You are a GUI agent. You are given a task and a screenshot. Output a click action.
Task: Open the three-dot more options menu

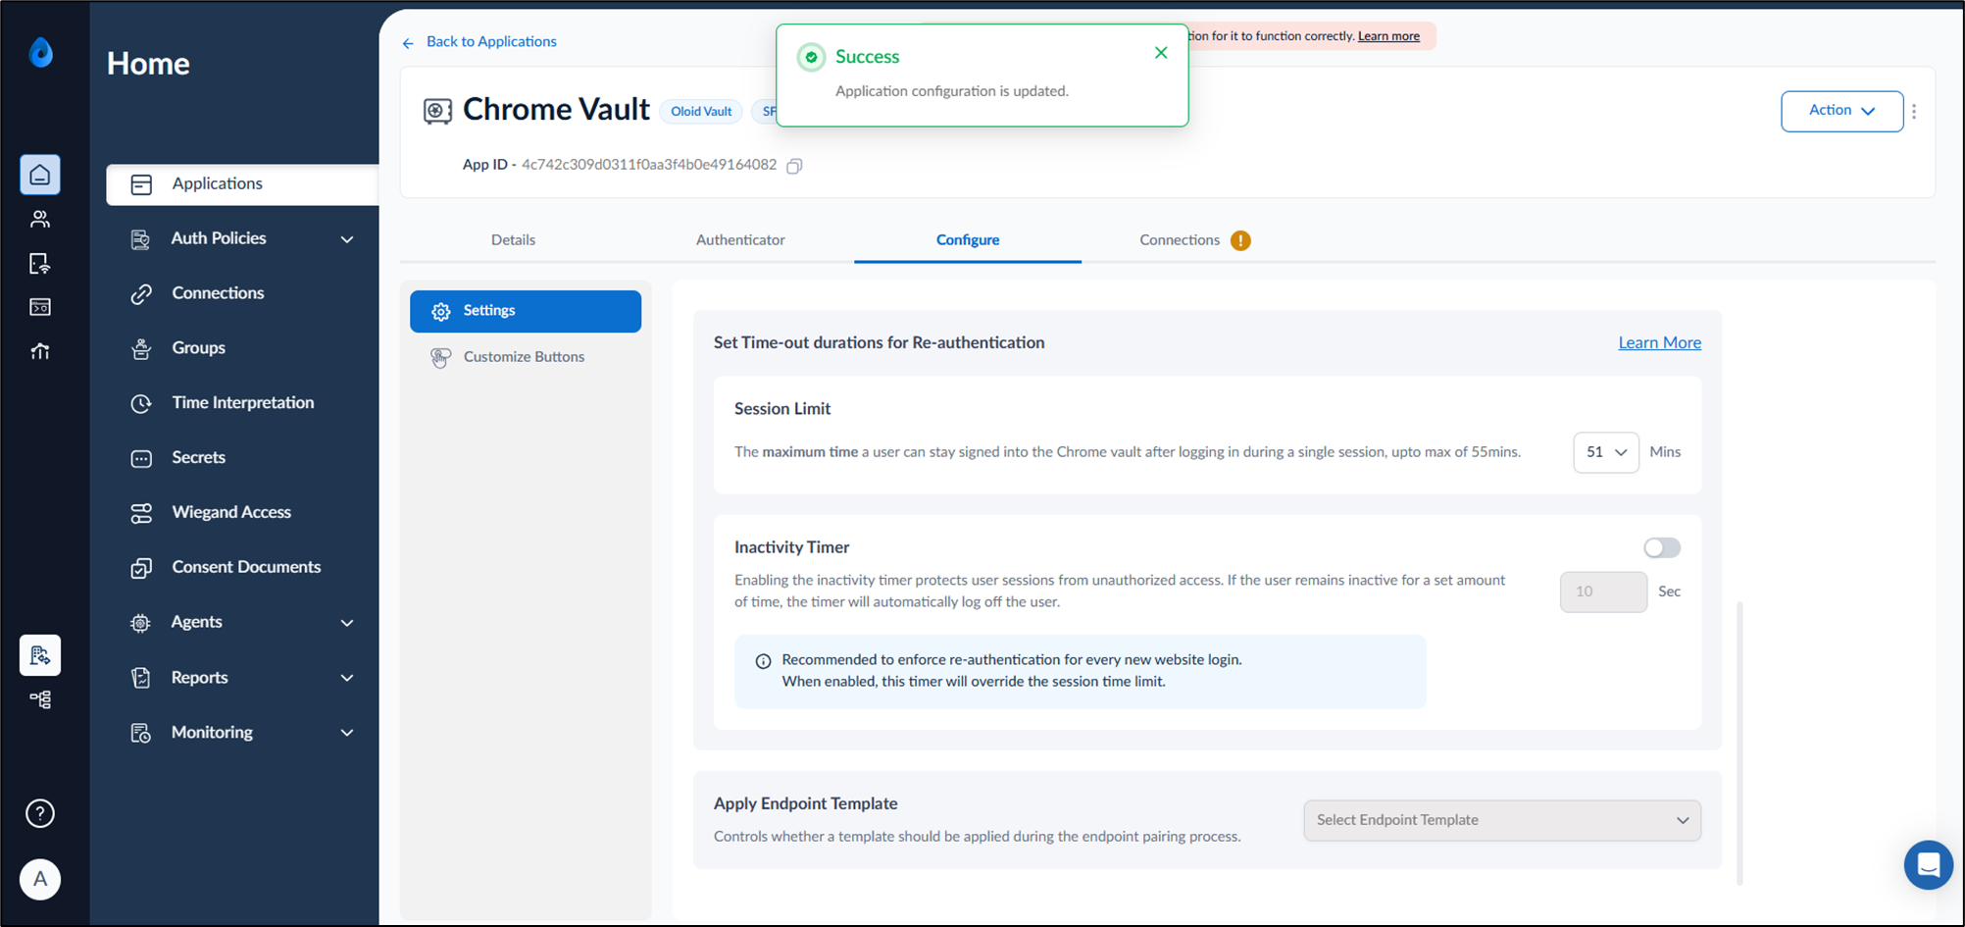pyautogui.click(x=1914, y=111)
